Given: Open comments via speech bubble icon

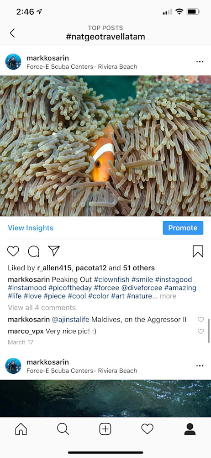Looking at the screenshot, I should click(x=33, y=251).
